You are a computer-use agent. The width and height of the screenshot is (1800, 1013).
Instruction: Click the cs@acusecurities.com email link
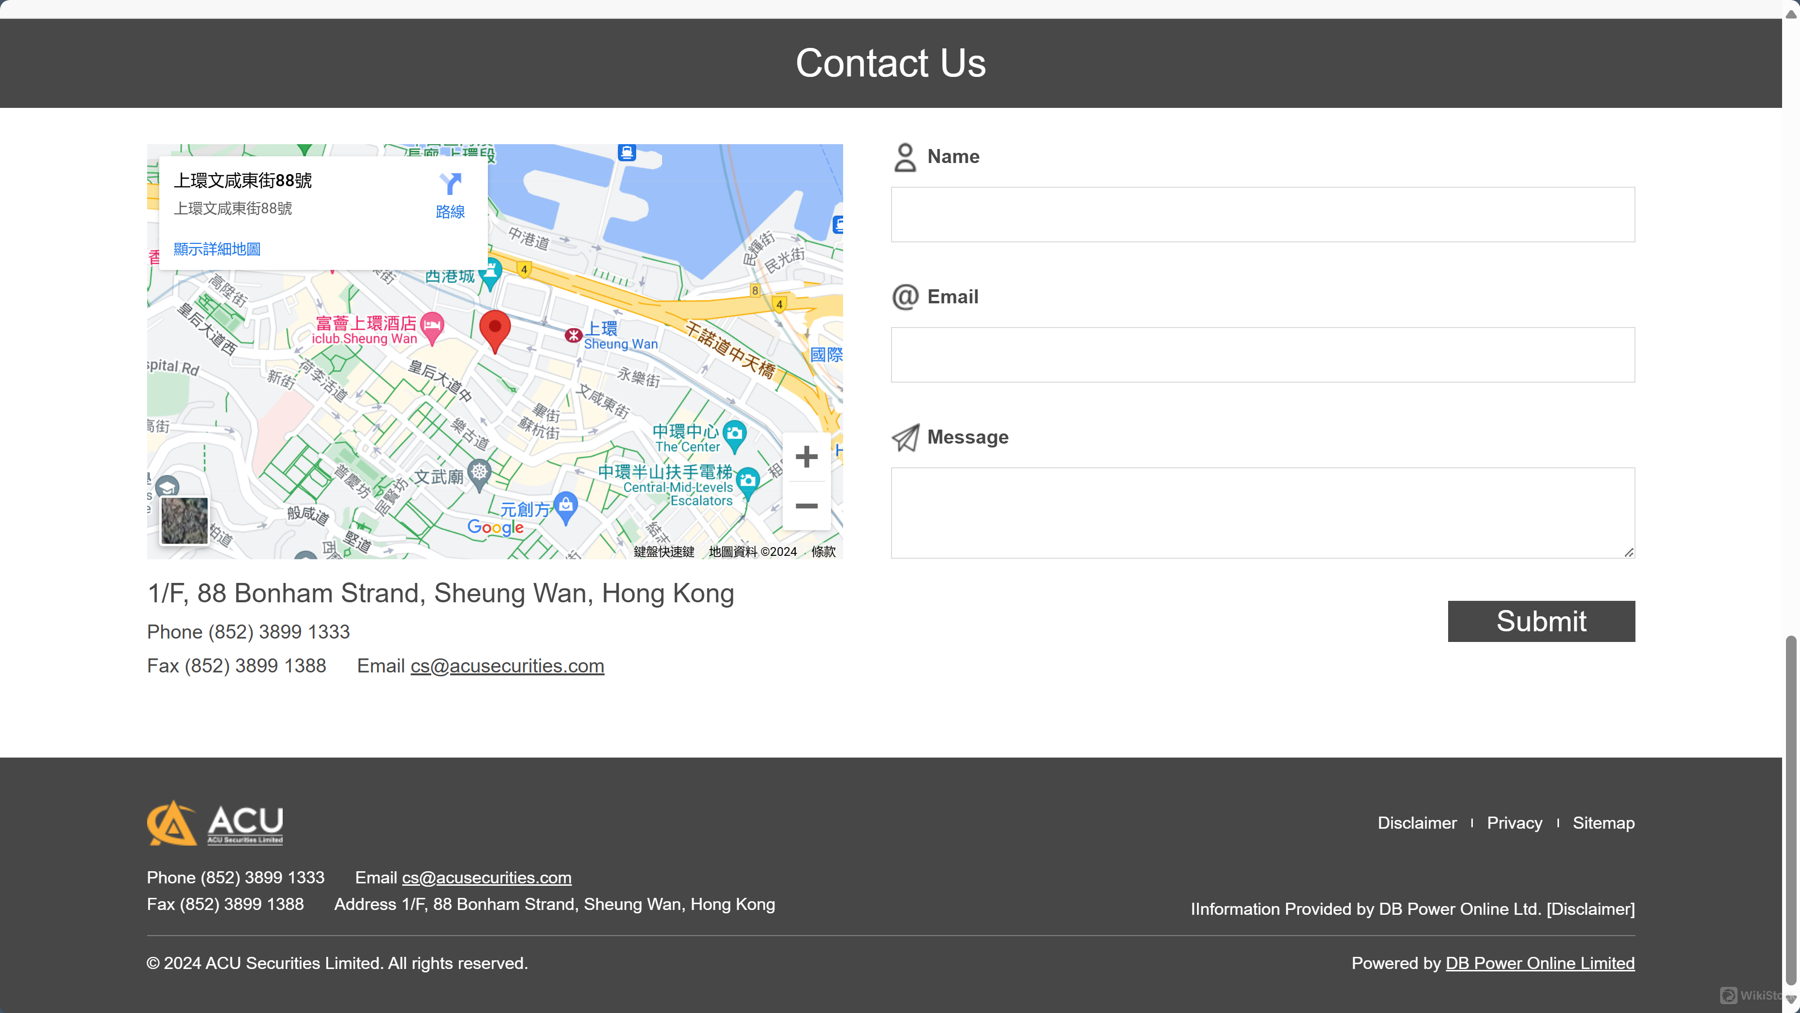pos(507,665)
